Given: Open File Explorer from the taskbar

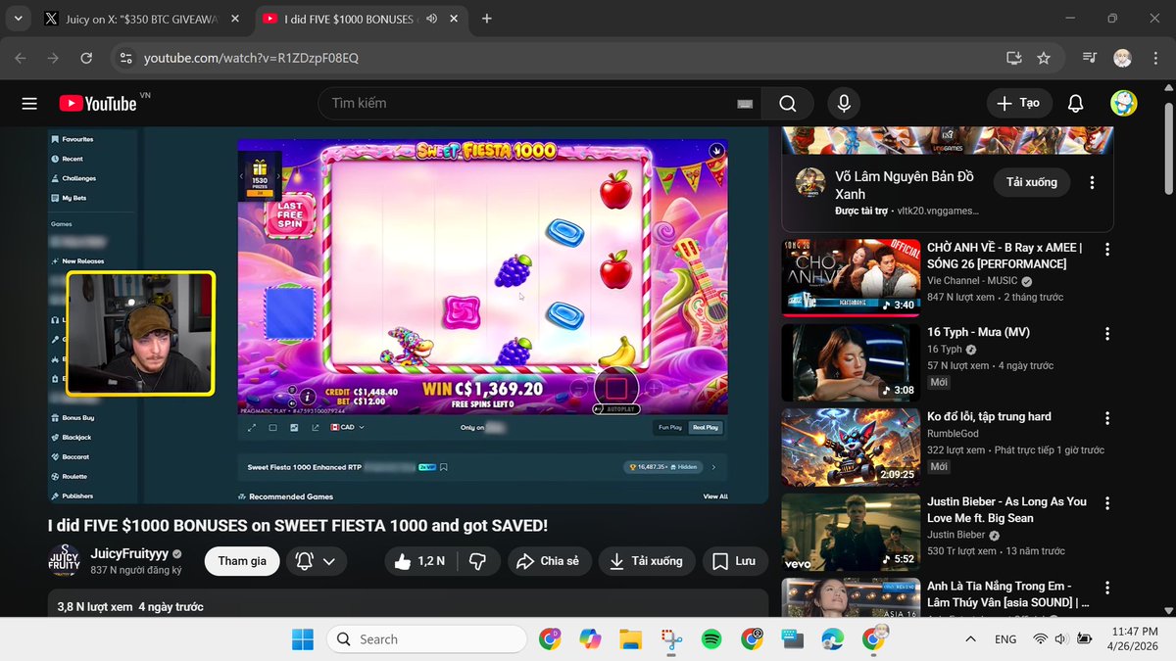Looking at the screenshot, I should pyautogui.click(x=629, y=639).
